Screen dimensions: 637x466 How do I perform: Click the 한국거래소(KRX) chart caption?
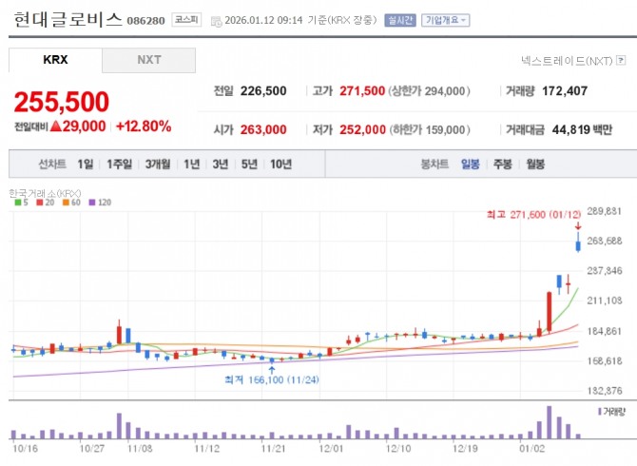45,193
